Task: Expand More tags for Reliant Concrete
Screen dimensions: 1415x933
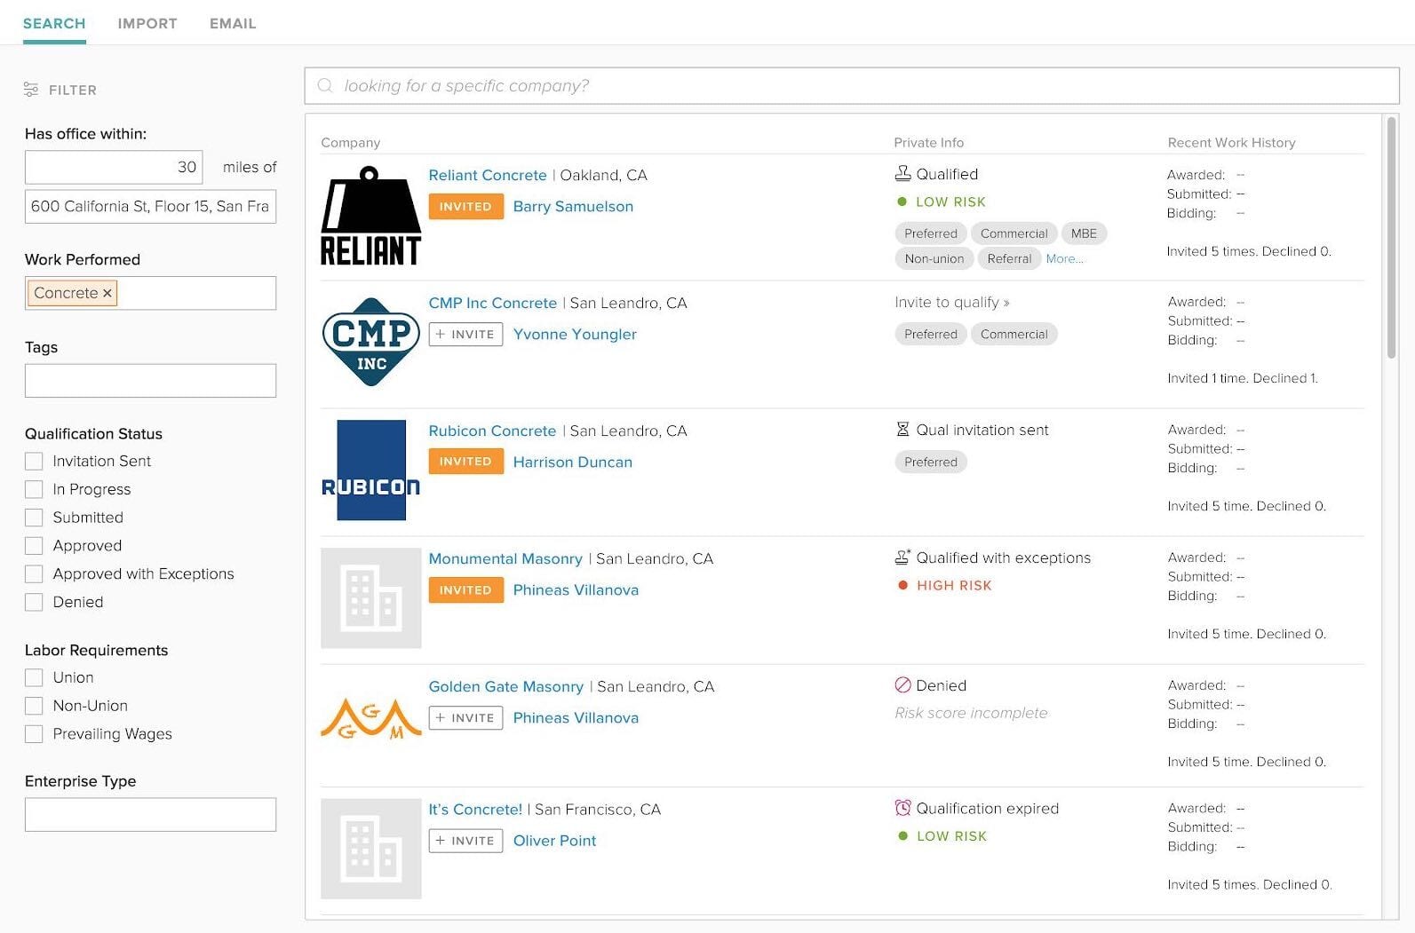Action: tap(1064, 259)
